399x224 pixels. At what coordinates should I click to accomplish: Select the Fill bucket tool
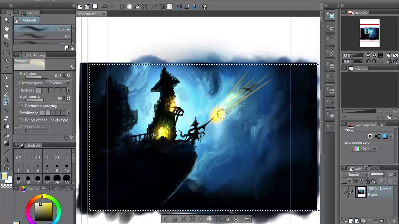(6, 136)
